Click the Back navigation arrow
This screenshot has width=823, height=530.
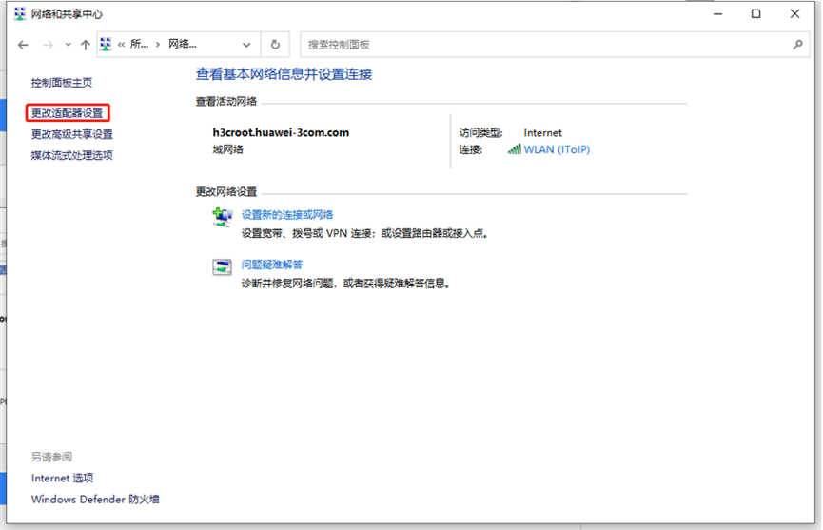pyautogui.click(x=23, y=45)
